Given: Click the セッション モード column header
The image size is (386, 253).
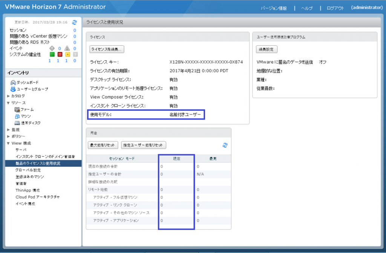Looking at the screenshot, I should [122, 159].
